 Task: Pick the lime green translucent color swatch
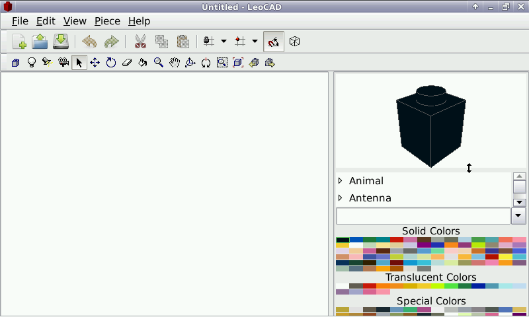coord(438,286)
